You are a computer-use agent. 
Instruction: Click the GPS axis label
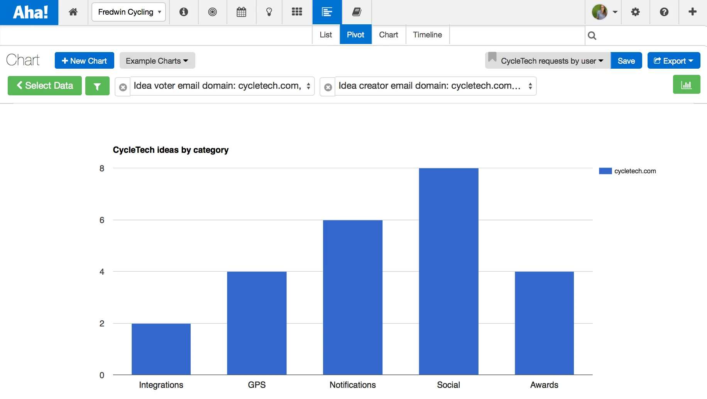257,385
